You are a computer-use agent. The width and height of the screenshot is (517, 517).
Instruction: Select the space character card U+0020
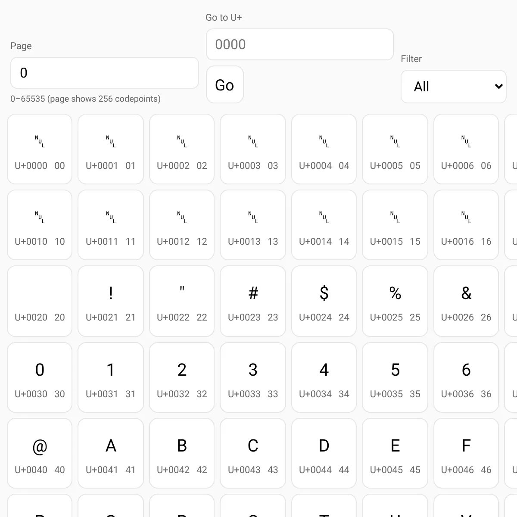pos(40,301)
